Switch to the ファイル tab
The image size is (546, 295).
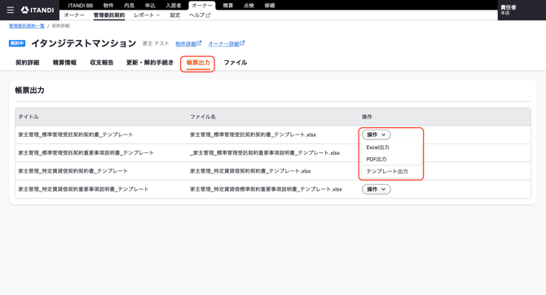coord(236,63)
